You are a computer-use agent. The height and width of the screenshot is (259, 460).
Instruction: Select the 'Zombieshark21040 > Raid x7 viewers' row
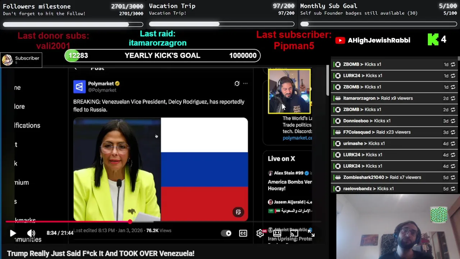(x=394, y=177)
